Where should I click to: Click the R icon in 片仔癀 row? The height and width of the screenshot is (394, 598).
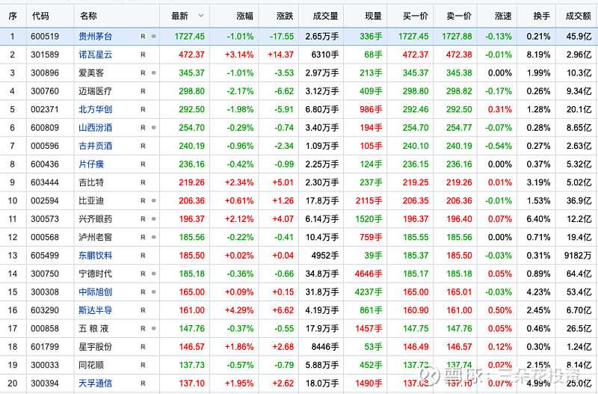pyautogui.click(x=143, y=164)
